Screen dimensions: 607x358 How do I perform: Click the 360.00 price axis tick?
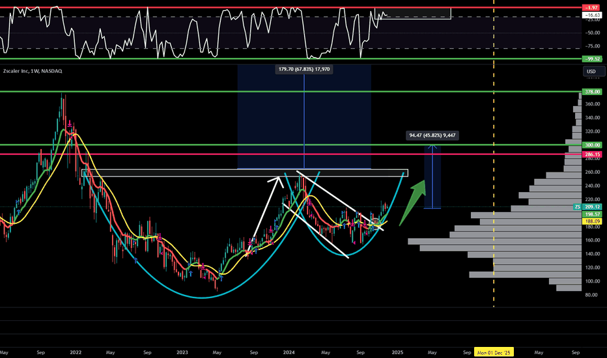[592, 104]
